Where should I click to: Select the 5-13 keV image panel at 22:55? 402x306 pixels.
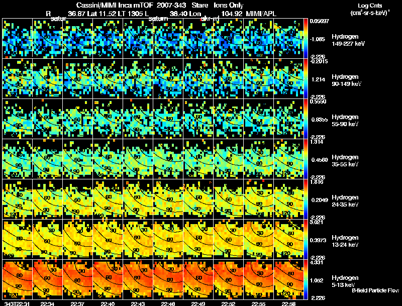[x=258, y=279]
